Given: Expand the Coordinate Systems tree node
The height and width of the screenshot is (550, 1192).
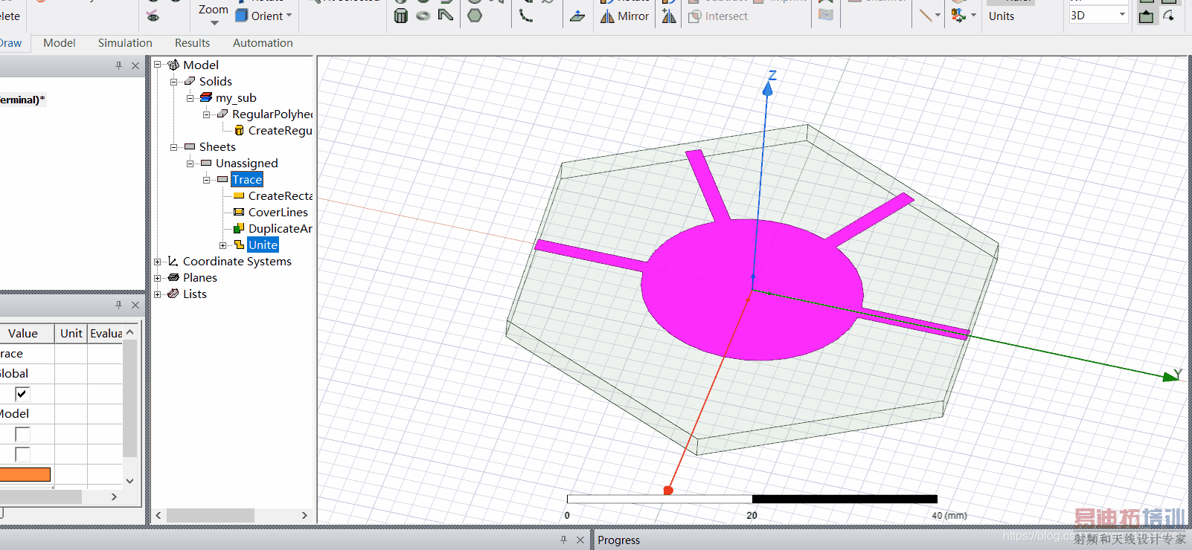Looking at the screenshot, I should click(x=158, y=262).
